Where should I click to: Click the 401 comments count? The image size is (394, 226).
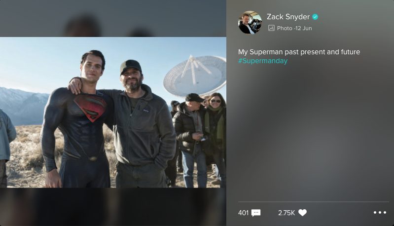(x=243, y=213)
